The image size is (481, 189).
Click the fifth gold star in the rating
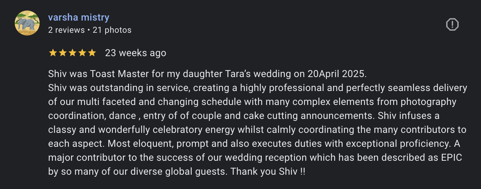click(92, 53)
